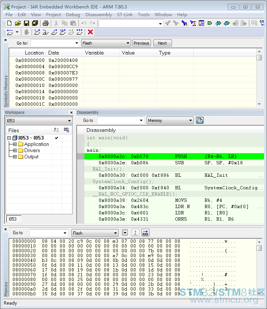The height and width of the screenshot is (309, 267).
Task: Click the Save All icon
Action: (x=35, y=23)
